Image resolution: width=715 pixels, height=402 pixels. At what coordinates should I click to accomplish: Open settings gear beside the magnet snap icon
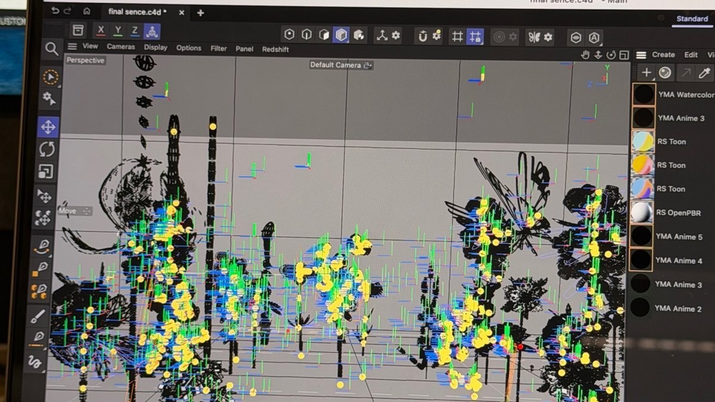click(437, 36)
